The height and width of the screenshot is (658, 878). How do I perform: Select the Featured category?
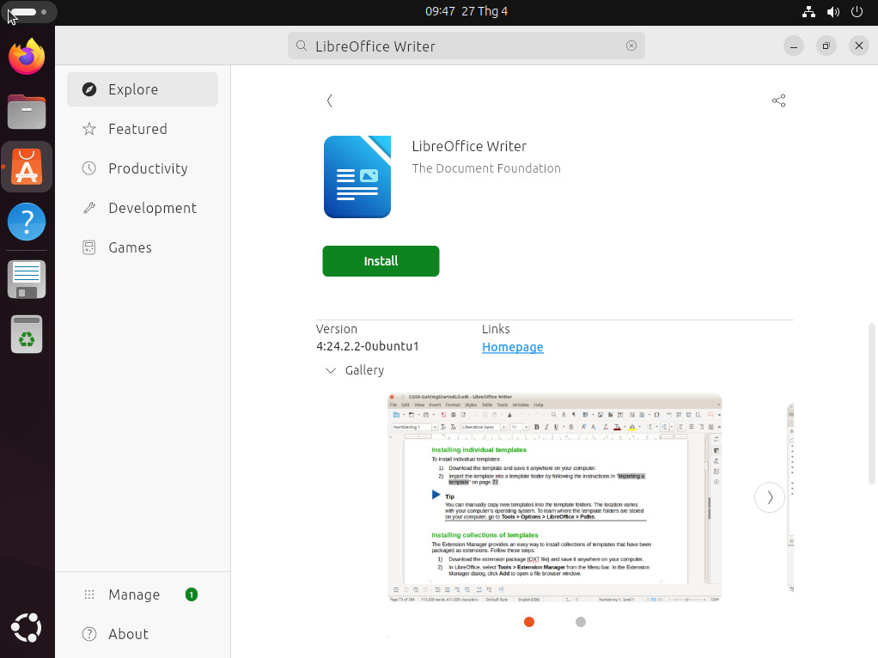(143, 129)
